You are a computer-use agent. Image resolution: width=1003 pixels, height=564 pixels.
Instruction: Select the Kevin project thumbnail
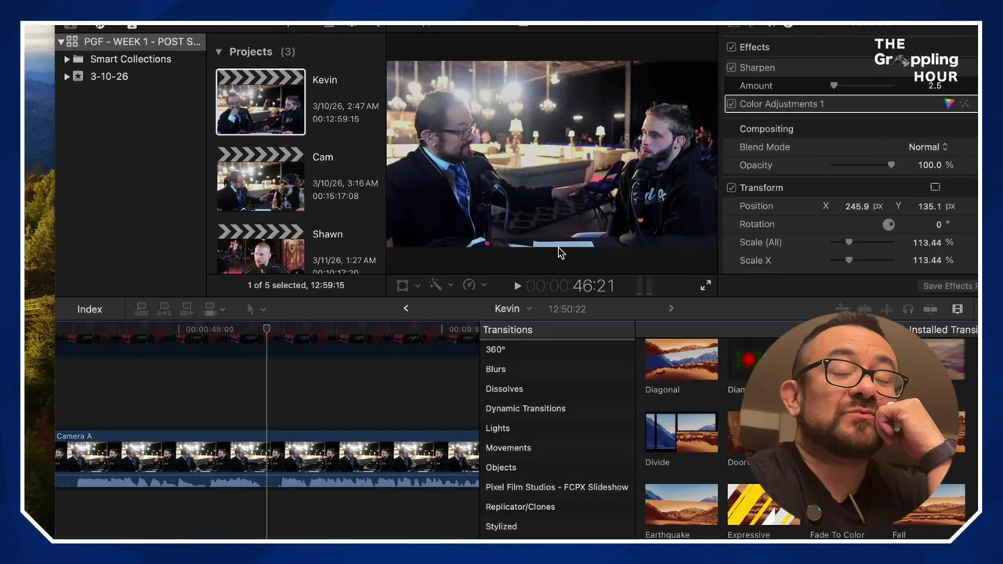261,102
